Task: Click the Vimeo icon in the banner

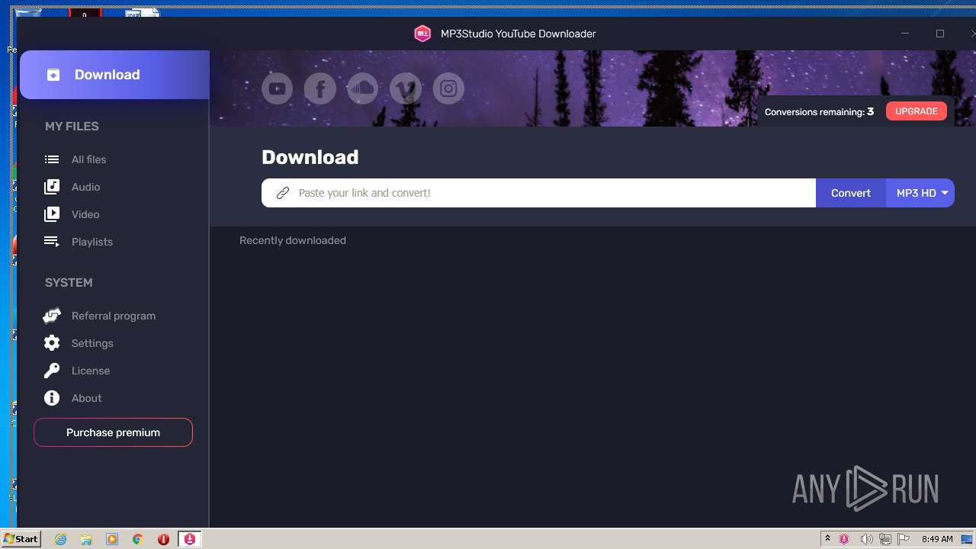Action: point(406,89)
